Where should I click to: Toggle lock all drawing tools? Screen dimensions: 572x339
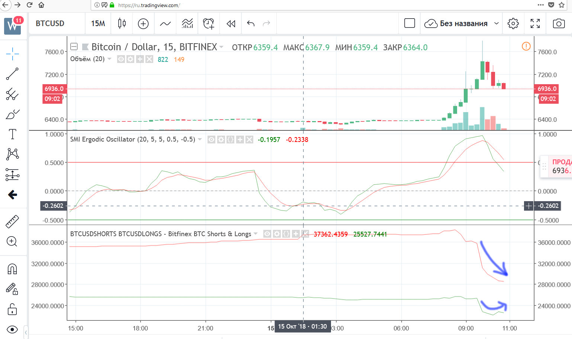(x=12, y=309)
